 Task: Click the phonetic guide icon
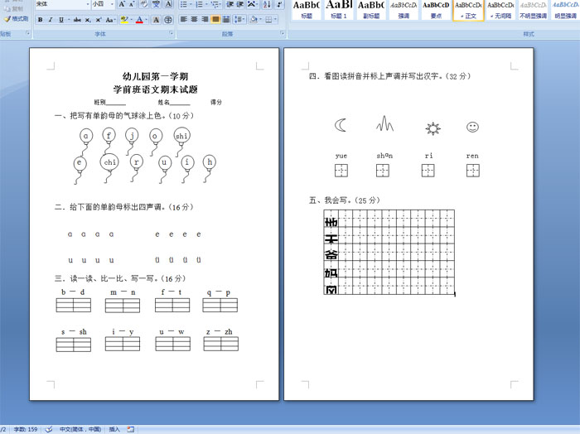(156, 4)
